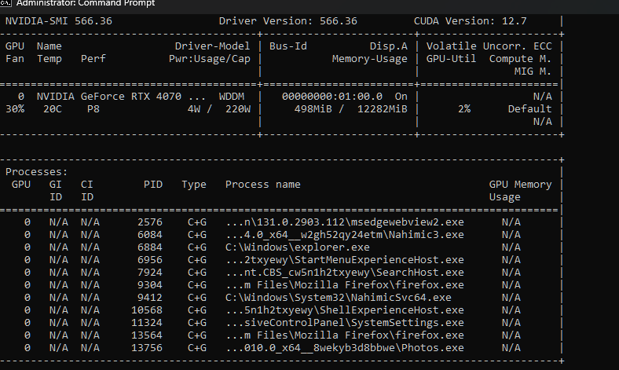This screenshot has width=619, height=370.
Task: Click PID 13564 in process list
Action: coord(146,335)
